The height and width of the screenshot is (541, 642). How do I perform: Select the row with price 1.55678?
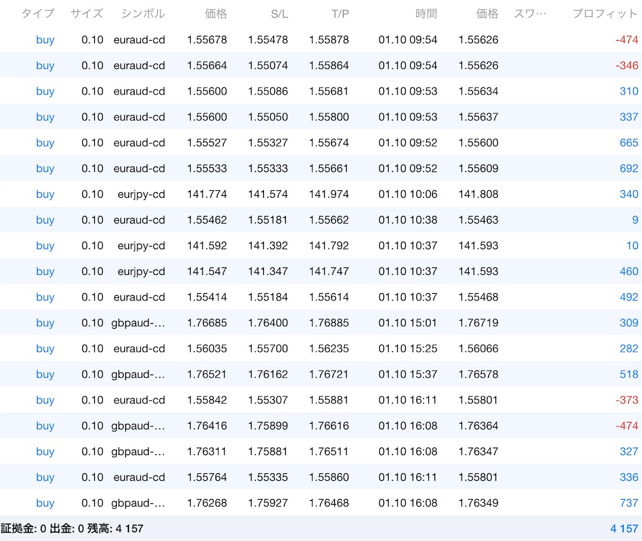point(321,39)
